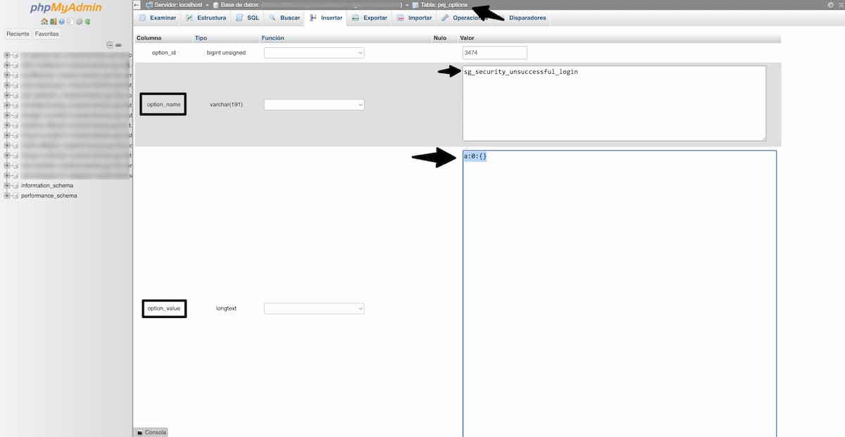The width and height of the screenshot is (845, 437).
Task: Open the Función dropdown for option_name
Action: tap(314, 103)
